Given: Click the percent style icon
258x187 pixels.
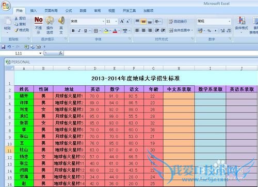Looking at the screenshot, I should click(x=209, y=31).
